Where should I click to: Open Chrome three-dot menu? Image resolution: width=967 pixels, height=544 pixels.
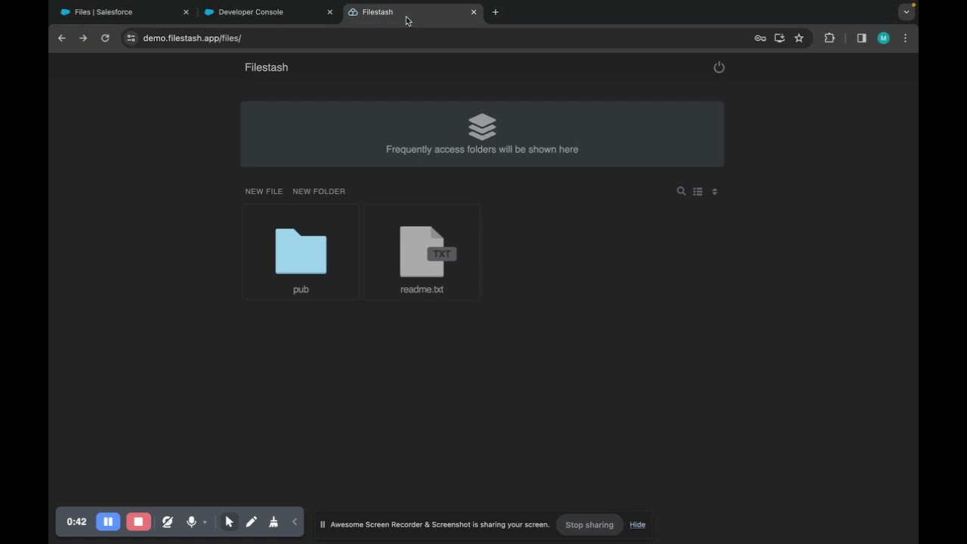tap(905, 38)
